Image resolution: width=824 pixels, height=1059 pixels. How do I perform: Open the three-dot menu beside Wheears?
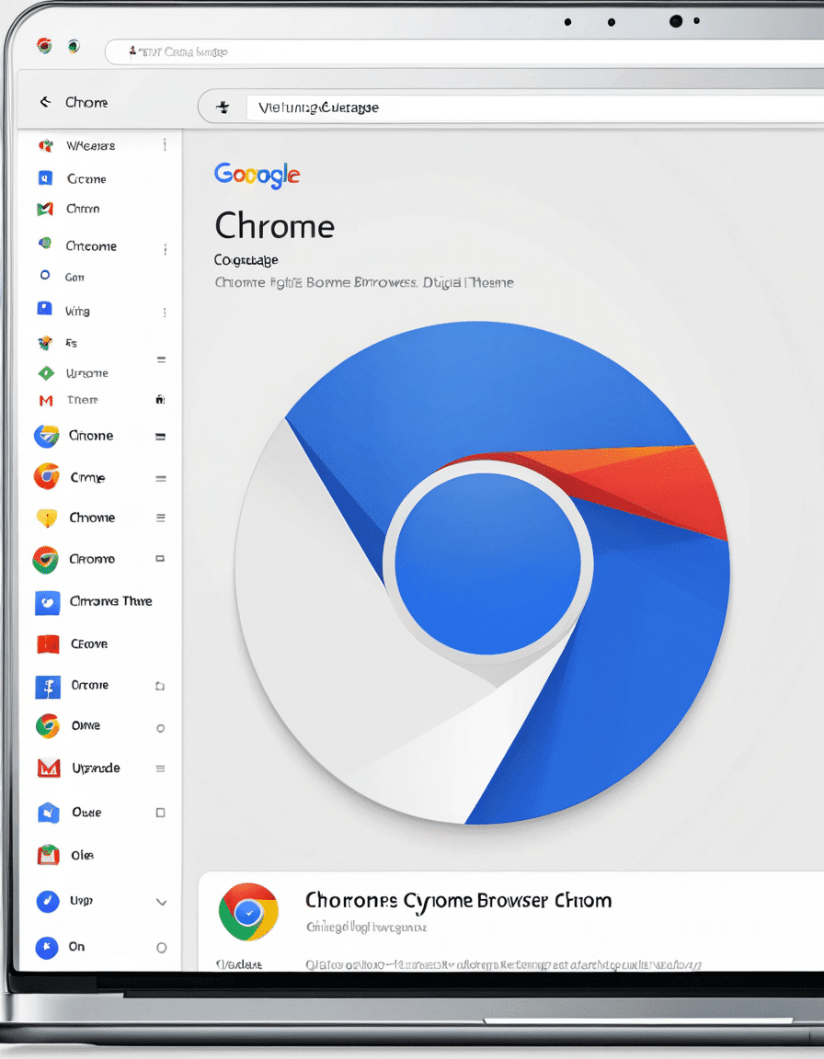pos(165,145)
